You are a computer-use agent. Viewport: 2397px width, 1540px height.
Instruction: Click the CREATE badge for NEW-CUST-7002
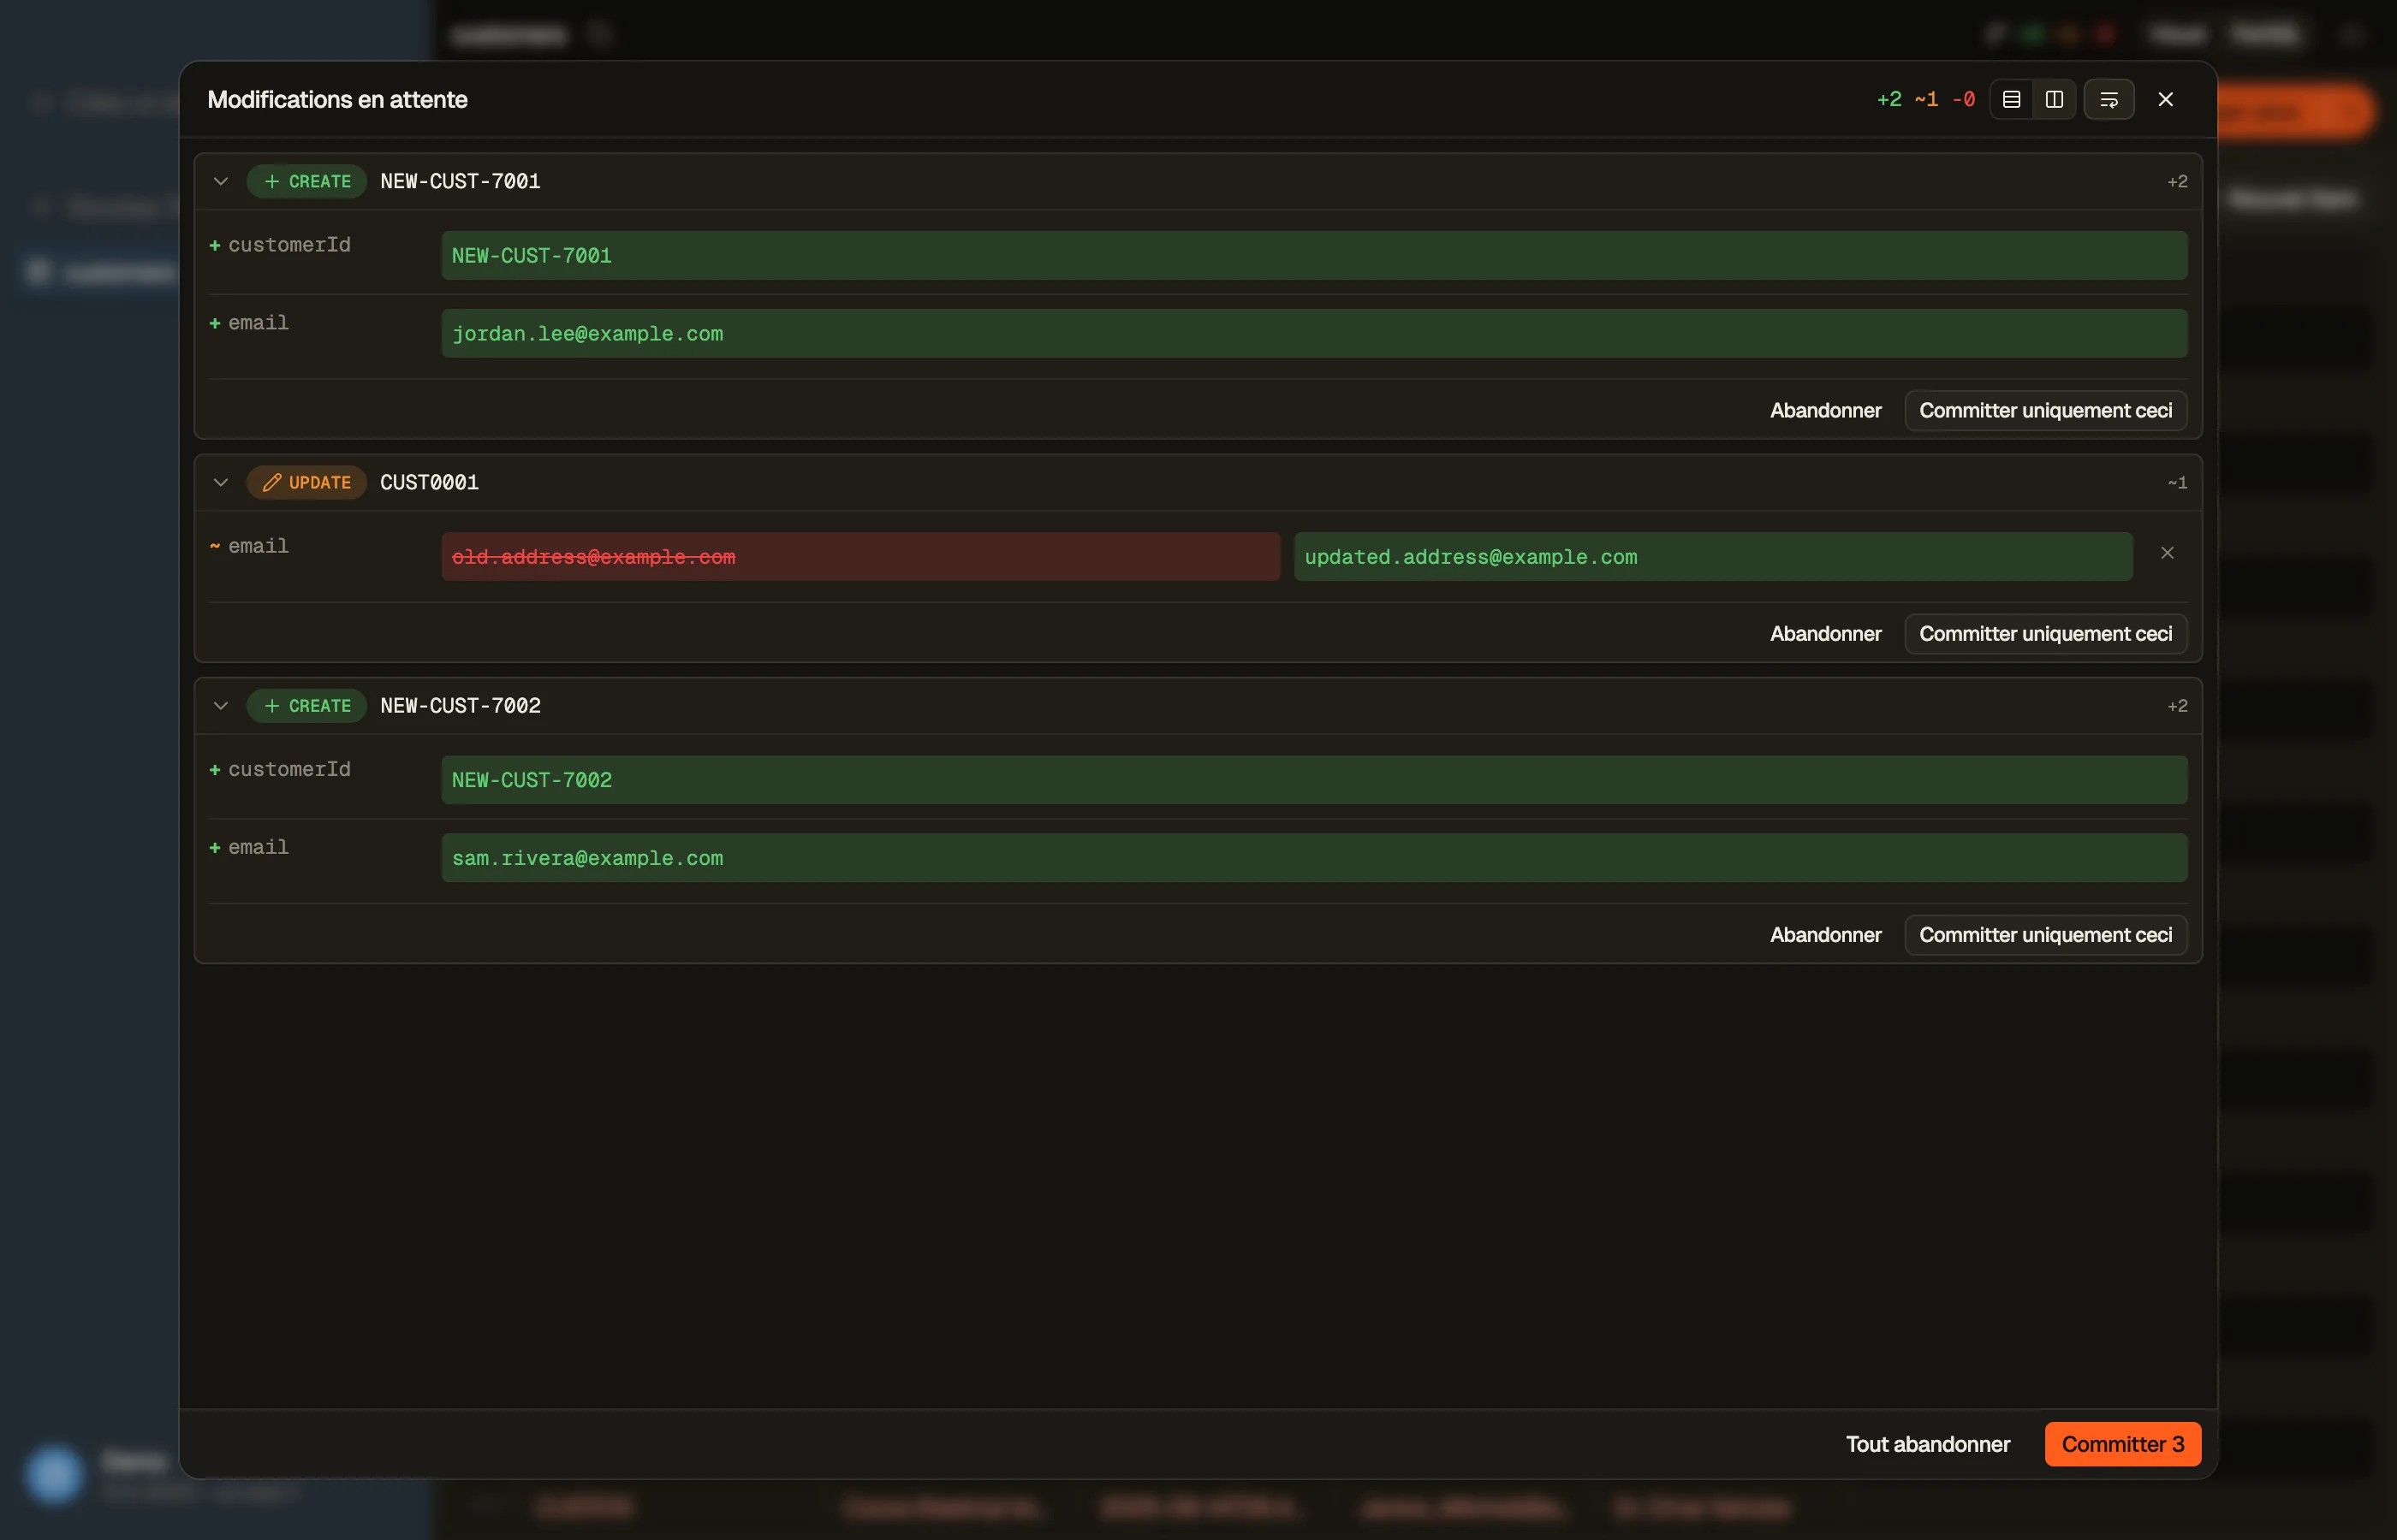click(x=306, y=706)
